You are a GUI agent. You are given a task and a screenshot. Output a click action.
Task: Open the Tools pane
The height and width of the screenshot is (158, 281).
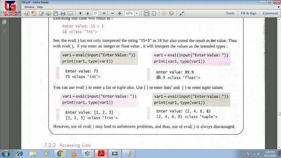click(x=230, y=13)
